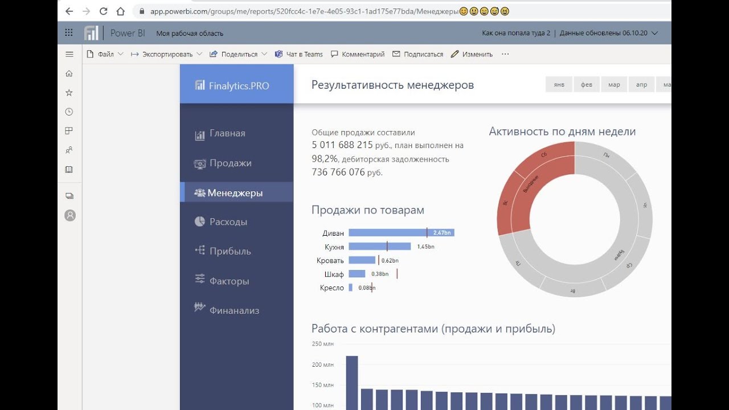Viewport: 729px width, 410px height.
Task: Click the Расходы pie chart icon
Action: point(200,222)
